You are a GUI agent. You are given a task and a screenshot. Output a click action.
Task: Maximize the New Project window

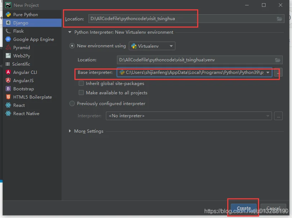(264, 5)
